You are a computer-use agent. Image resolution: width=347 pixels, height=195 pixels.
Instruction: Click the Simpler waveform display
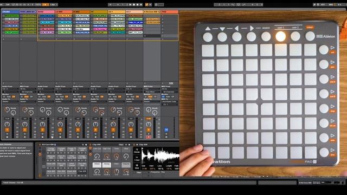pyautogui.click(x=160, y=156)
